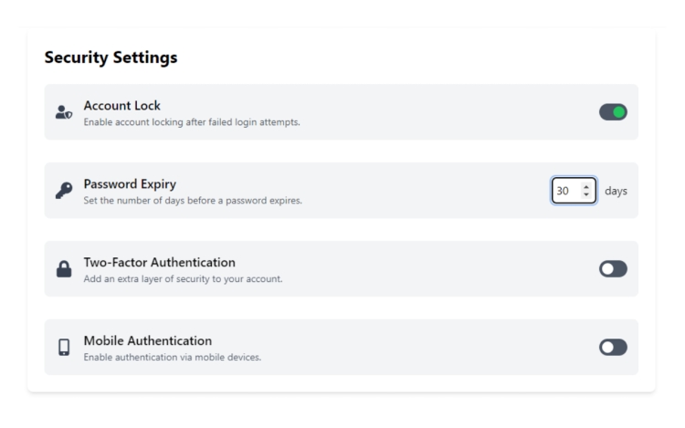Focus the password expiry days number field
The height and width of the screenshot is (428, 685).
click(x=574, y=191)
